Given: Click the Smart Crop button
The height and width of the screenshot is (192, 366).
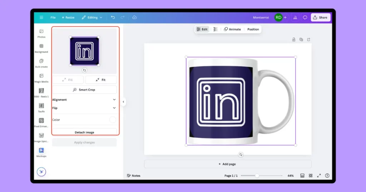Looking at the screenshot, I should 84,90.
